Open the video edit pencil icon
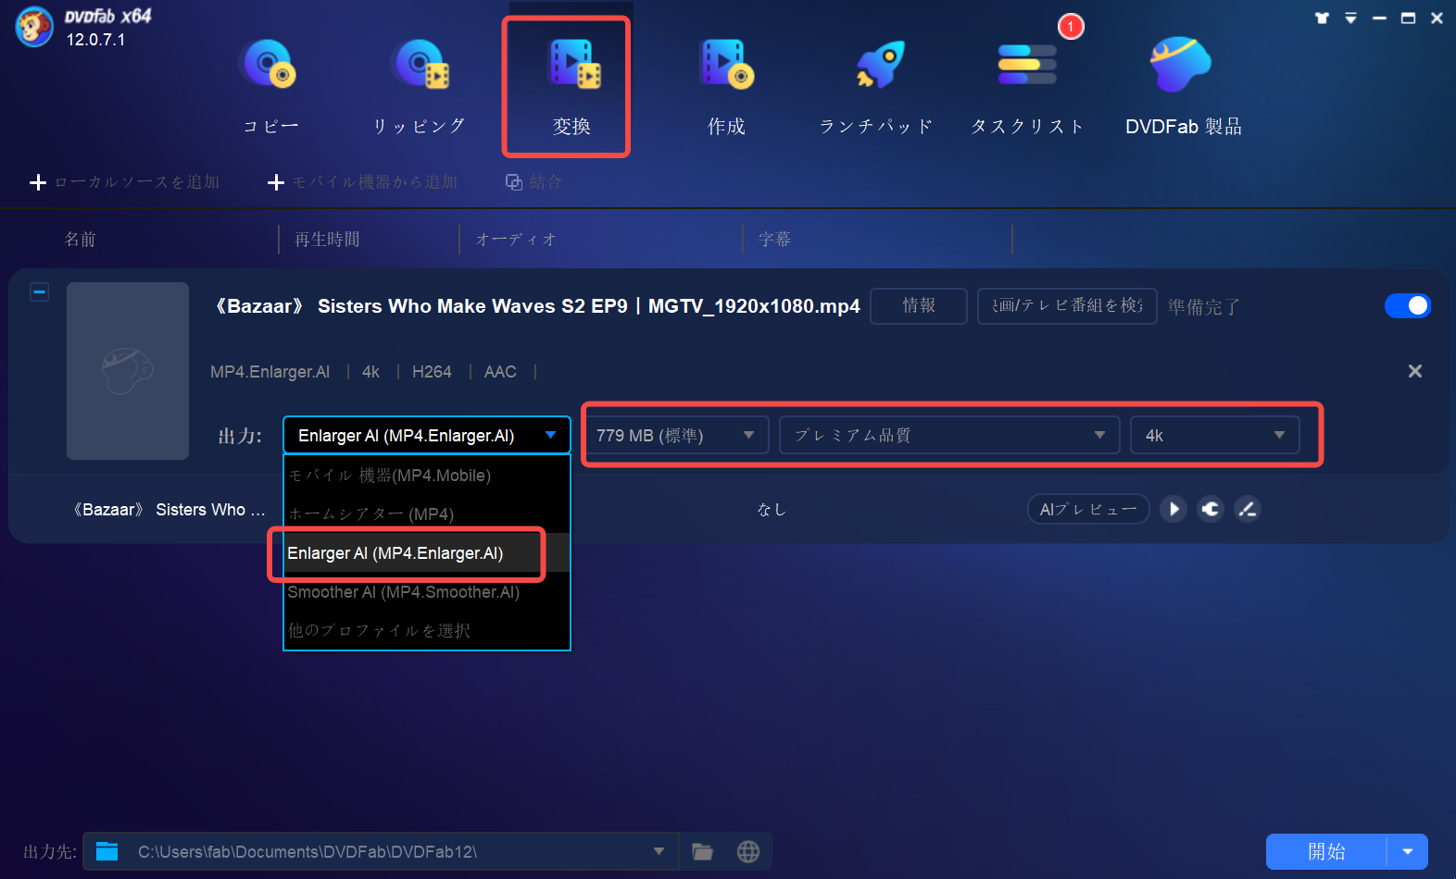 tap(1248, 509)
